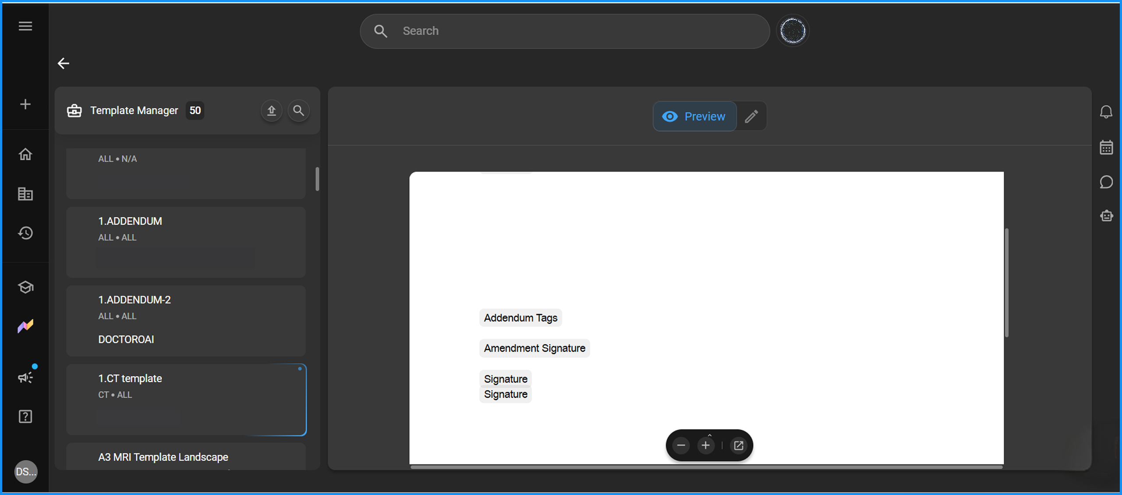The height and width of the screenshot is (495, 1122).
Task: Click the DOCTOROAI label
Action: [126, 339]
